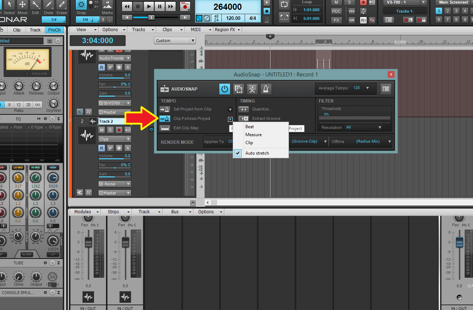Click the DIM button
The image size is (473, 310).
pyautogui.click(x=351, y=20)
